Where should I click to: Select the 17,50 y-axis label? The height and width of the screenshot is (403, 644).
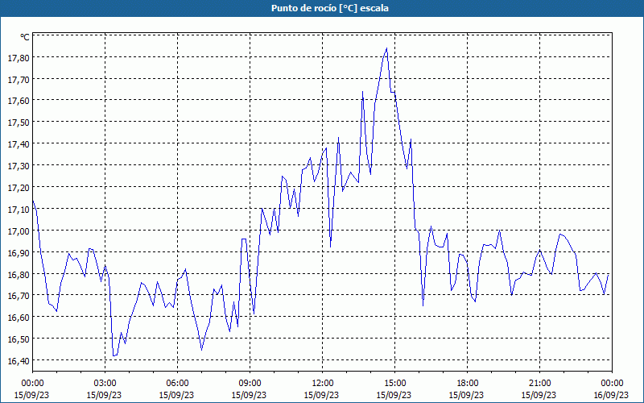point(19,123)
